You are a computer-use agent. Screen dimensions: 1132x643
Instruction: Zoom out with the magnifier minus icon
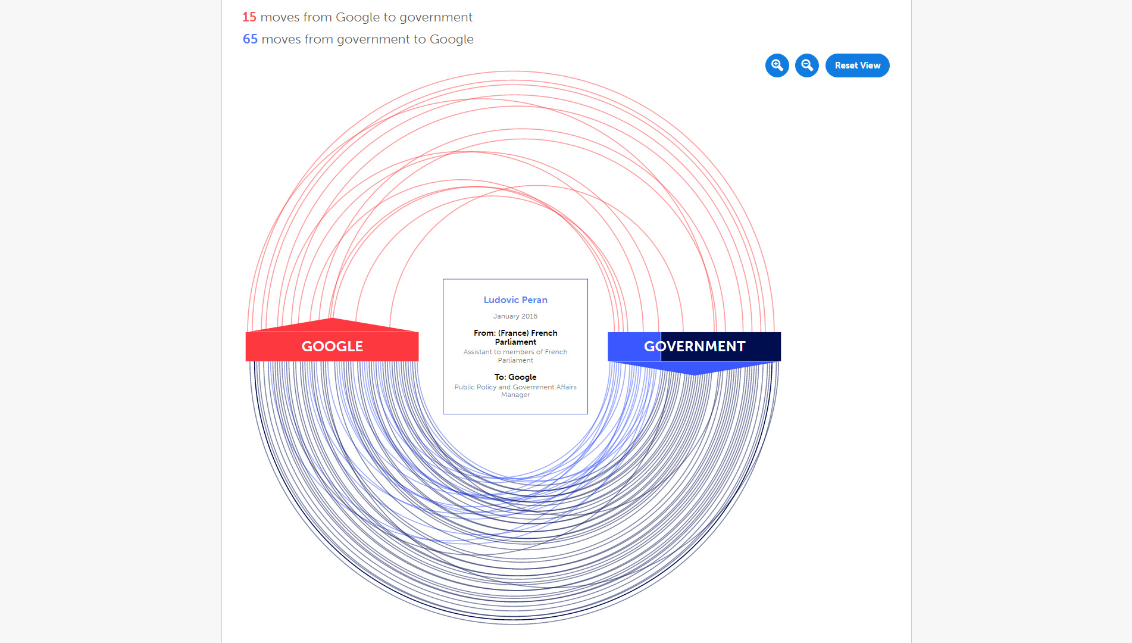tap(806, 65)
